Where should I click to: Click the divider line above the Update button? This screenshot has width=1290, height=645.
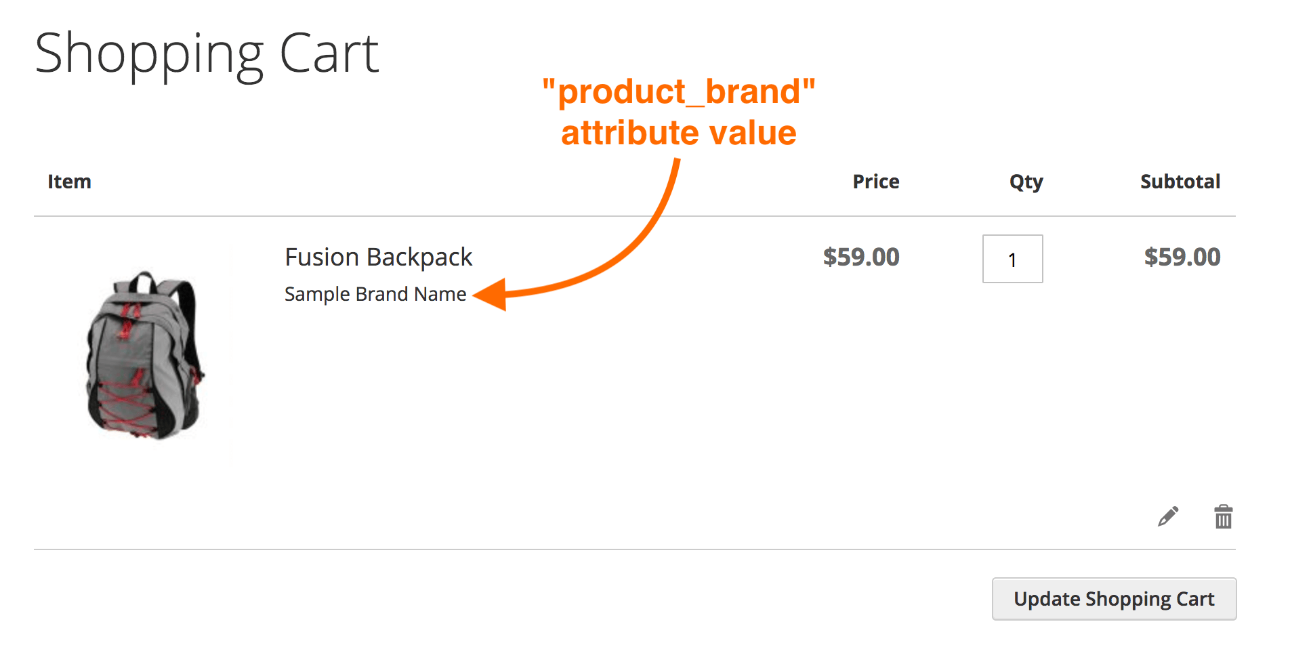(x=635, y=549)
